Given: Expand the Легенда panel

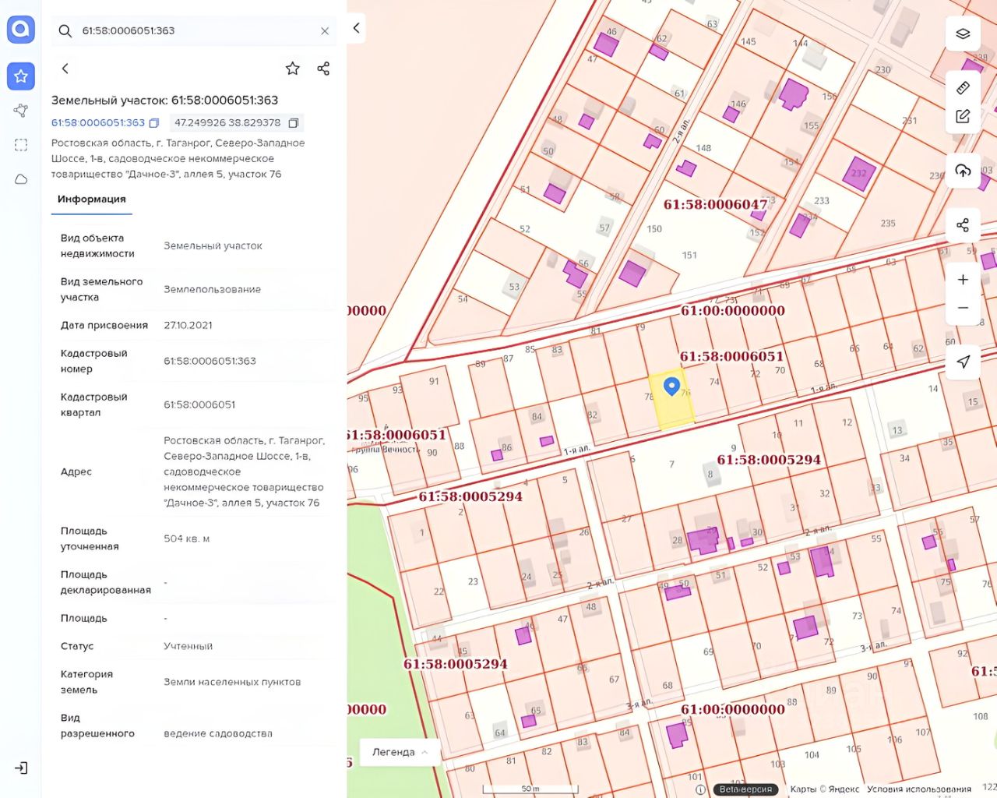Looking at the screenshot, I should pos(400,752).
